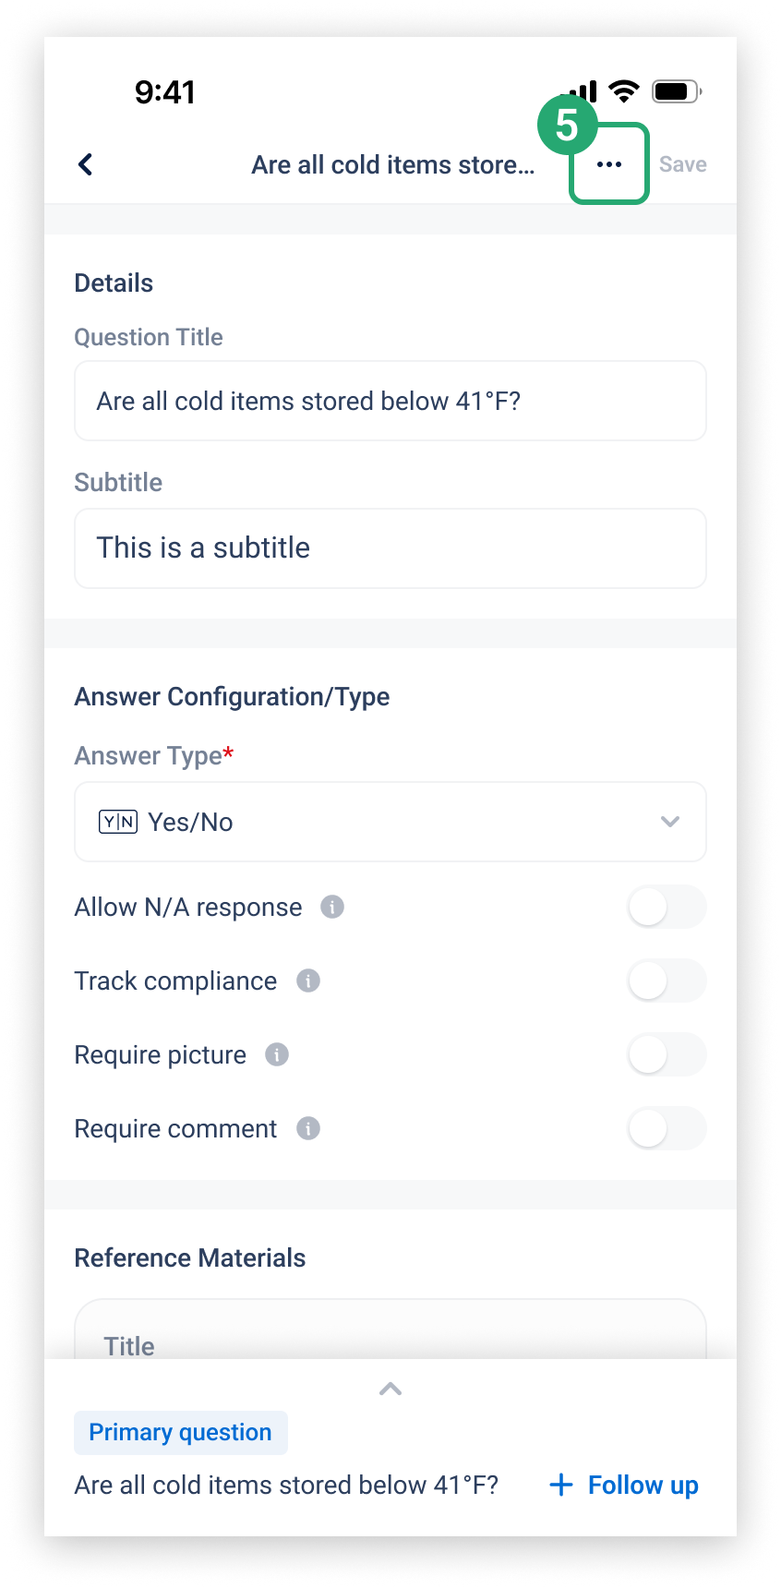Click into the Subtitle text field
Image resolution: width=781 pixels, height=1588 pixels.
click(x=390, y=548)
